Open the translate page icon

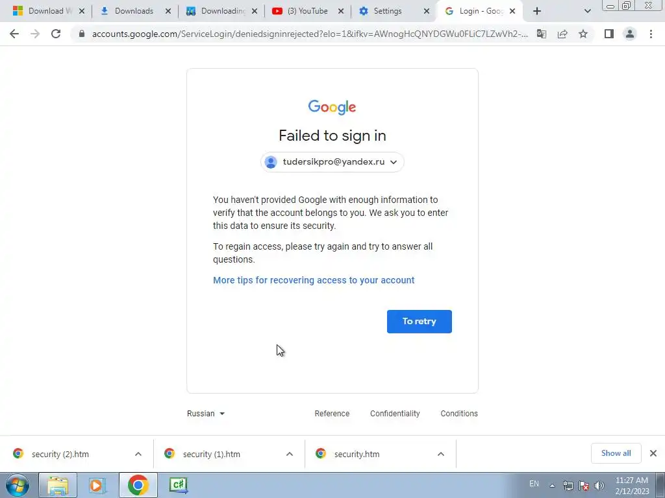[542, 34]
